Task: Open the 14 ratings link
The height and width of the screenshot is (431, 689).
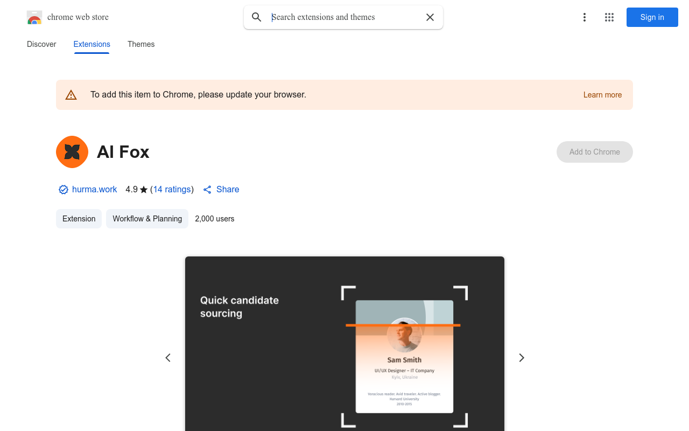Action: click(x=172, y=190)
